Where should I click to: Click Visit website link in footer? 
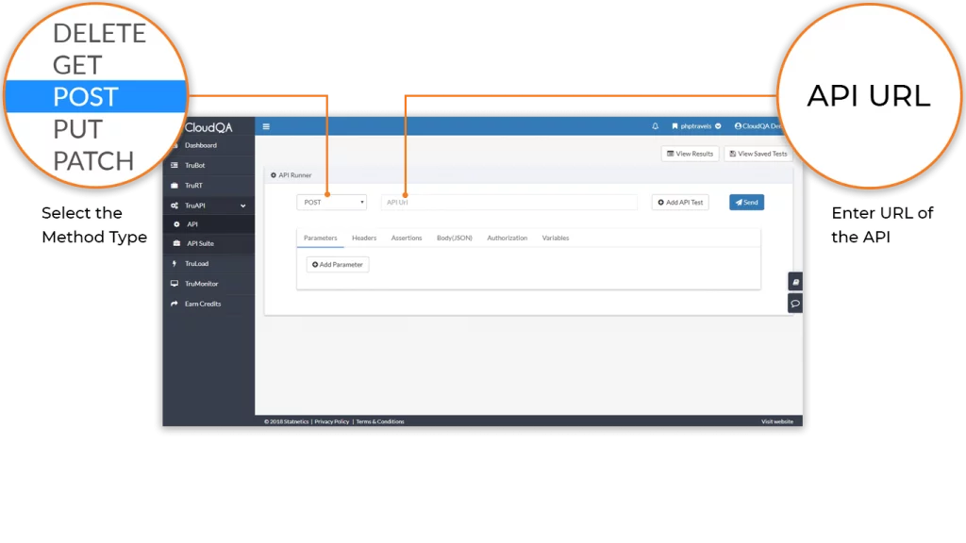click(777, 421)
